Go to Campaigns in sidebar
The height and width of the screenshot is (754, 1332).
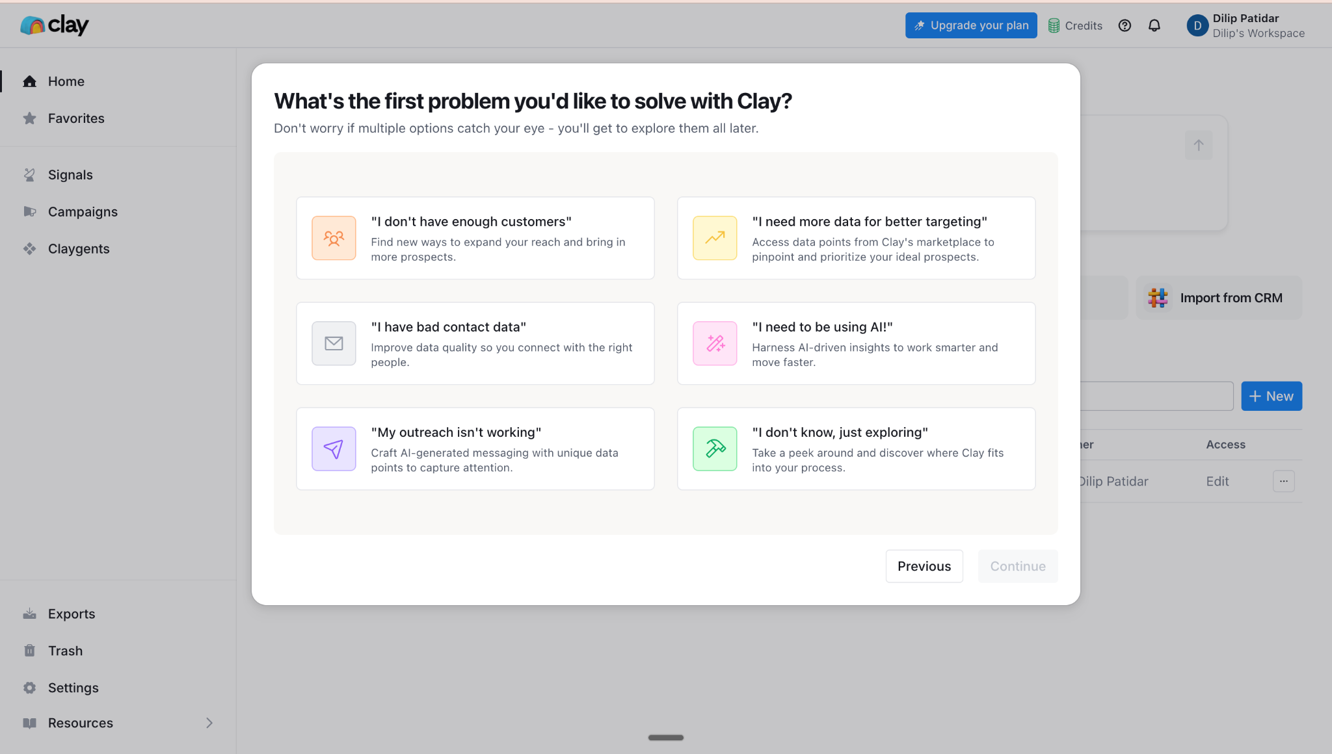click(x=83, y=212)
